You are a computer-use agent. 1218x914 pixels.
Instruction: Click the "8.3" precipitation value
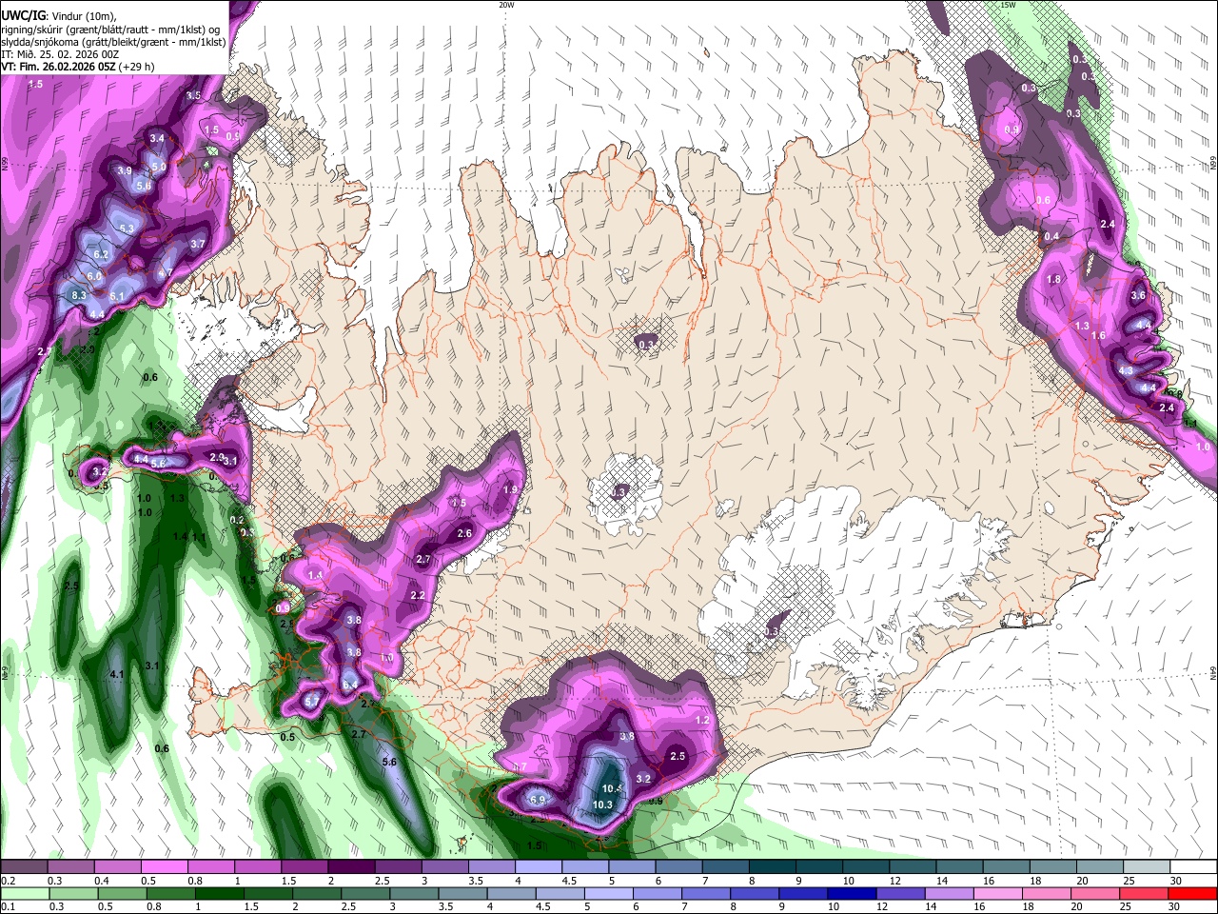[x=79, y=296]
